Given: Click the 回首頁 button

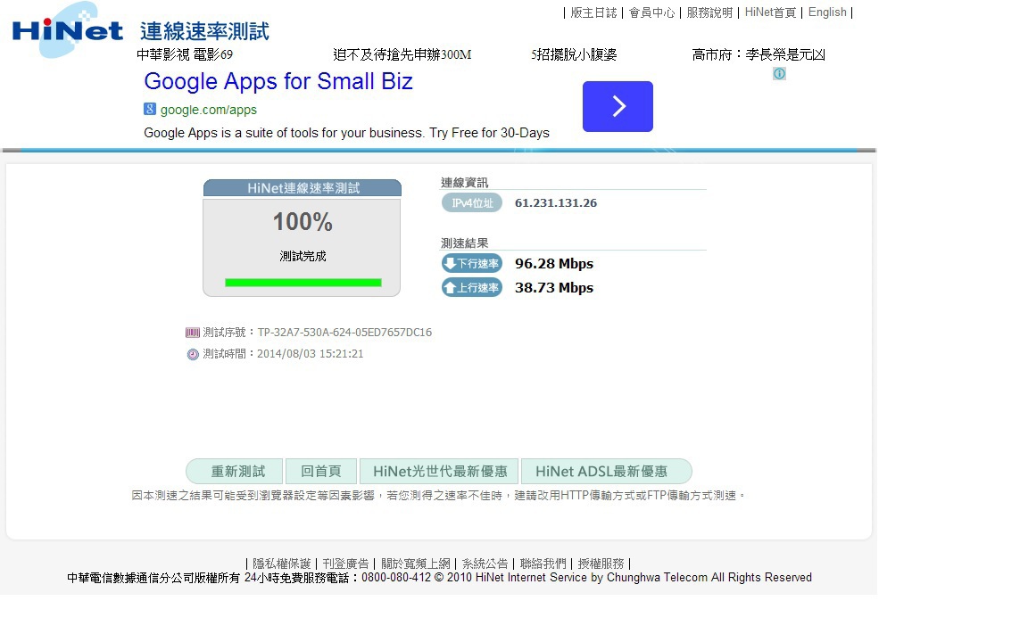Looking at the screenshot, I should coord(321,471).
